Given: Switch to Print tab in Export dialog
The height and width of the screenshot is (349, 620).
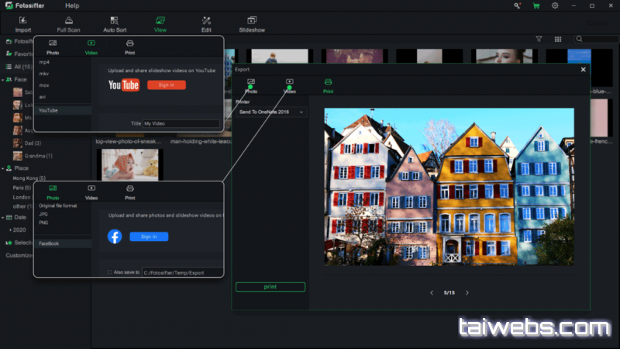Looking at the screenshot, I should (328, 85).
